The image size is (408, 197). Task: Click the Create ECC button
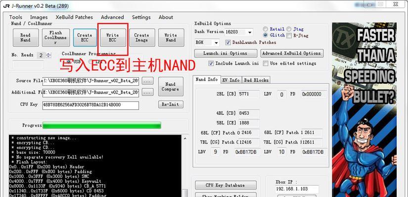85,37
